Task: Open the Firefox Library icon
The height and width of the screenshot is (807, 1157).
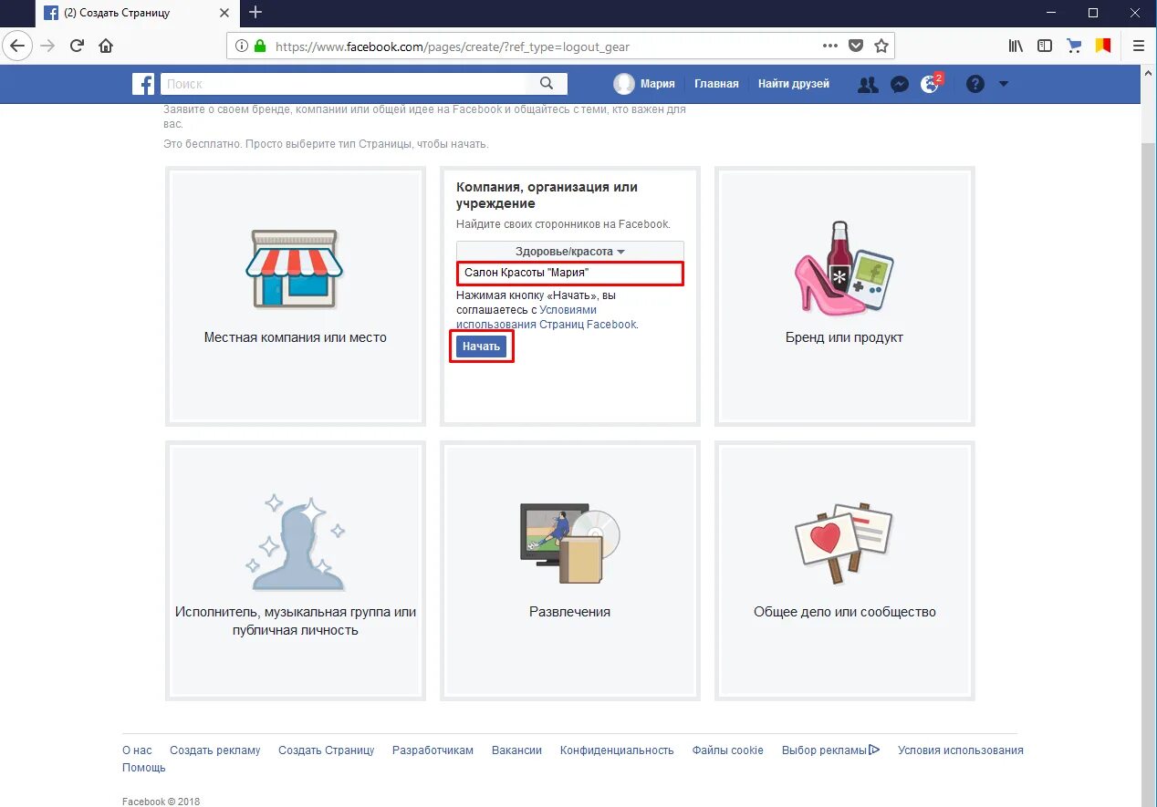Action: [x=1016, y=46]
